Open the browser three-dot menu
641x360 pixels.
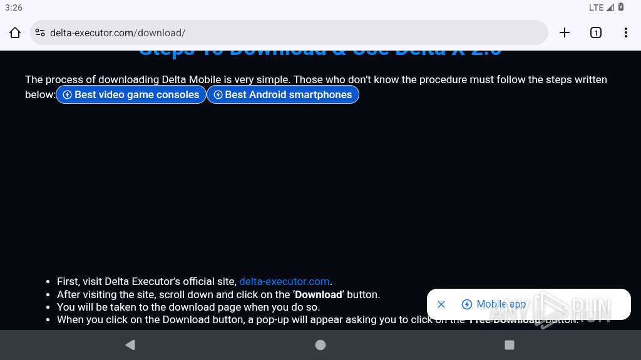click(x=626, y=32)
